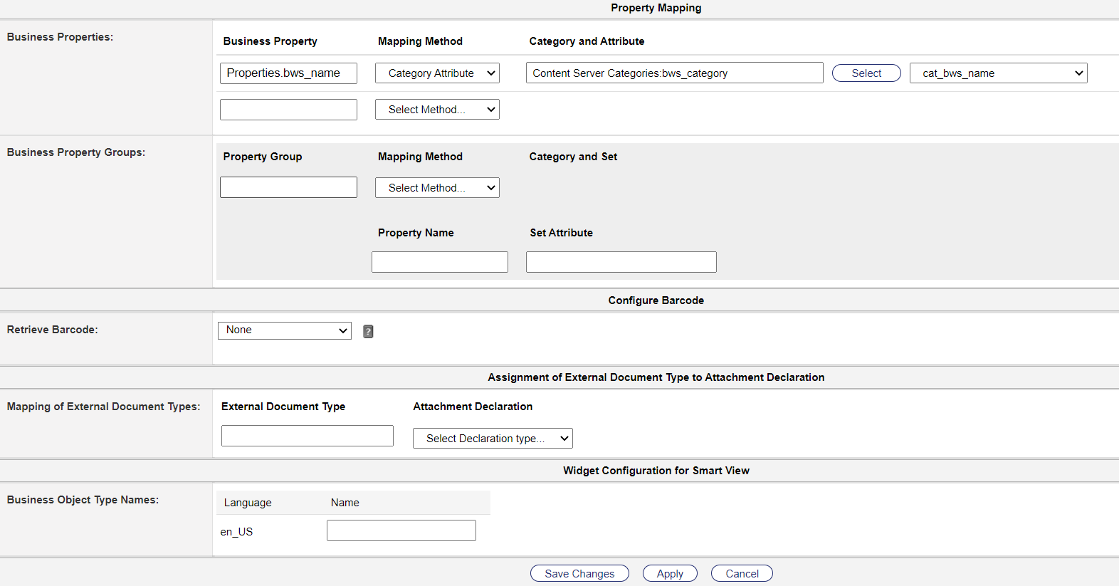Focus the empty second Business Property field
The image size is (1119, 586).
point(288,110)
